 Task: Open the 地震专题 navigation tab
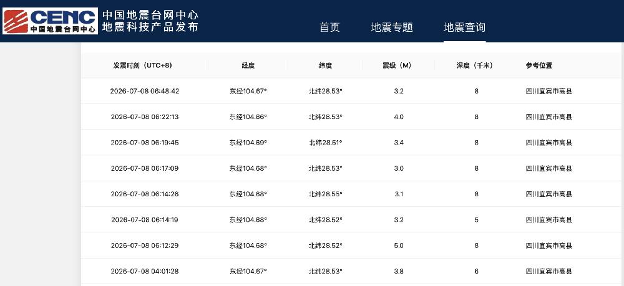tap(392, 27)
